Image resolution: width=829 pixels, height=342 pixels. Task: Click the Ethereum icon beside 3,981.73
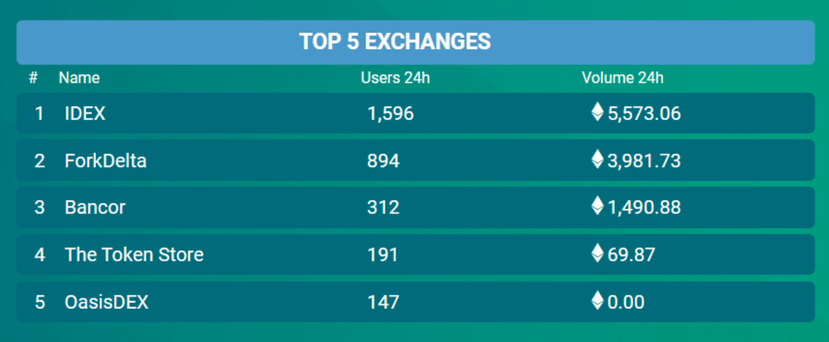(598, 159)
